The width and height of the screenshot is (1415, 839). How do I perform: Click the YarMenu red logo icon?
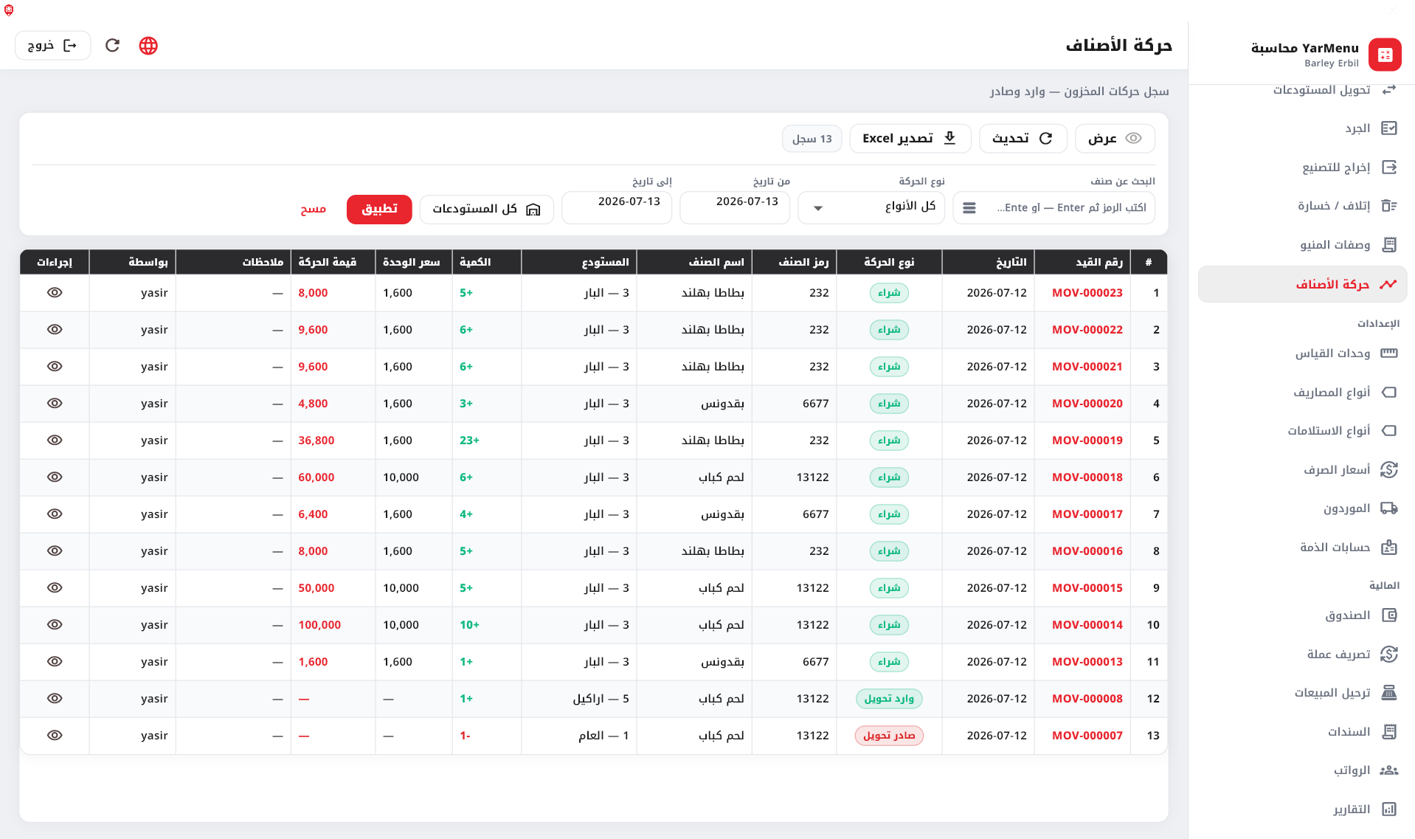pyautogui.click(x=1385, y=55)
